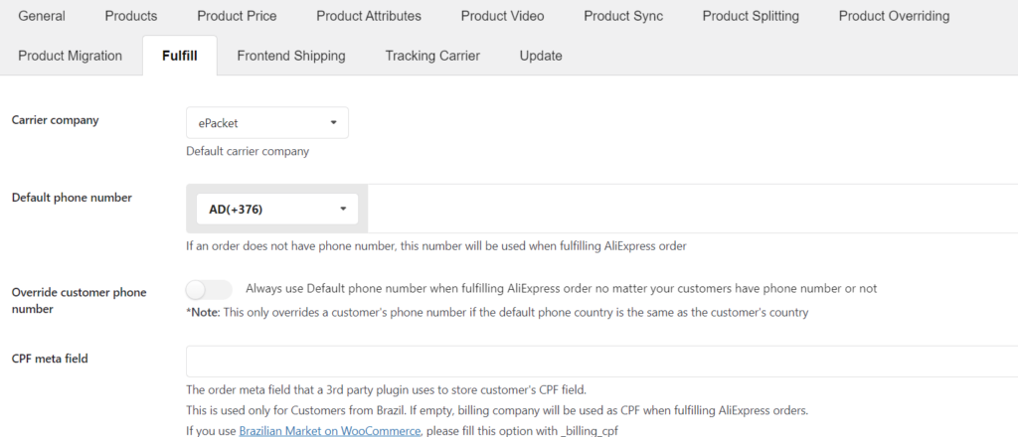Open the Product Overriding tab
Screen dimensions: 1018x437
[894, 16]
